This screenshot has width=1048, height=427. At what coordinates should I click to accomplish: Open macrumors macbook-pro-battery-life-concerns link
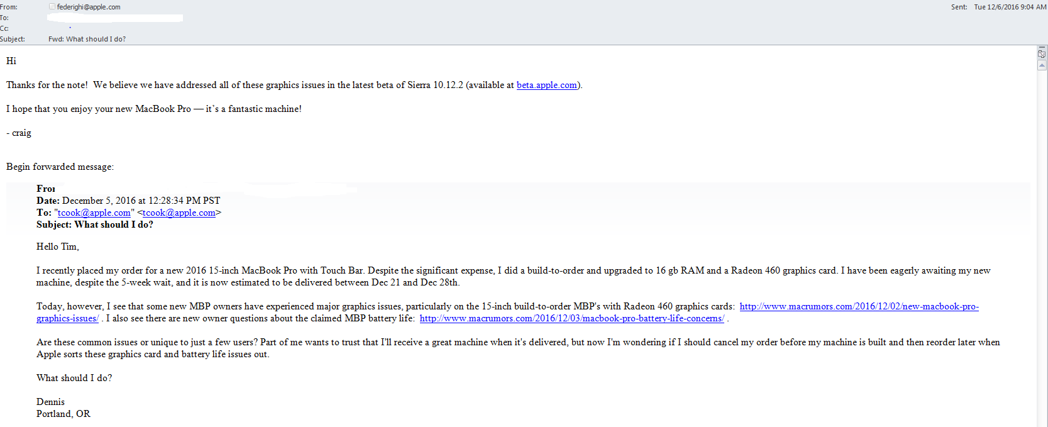pyautogui.click(x=572, y=318)
